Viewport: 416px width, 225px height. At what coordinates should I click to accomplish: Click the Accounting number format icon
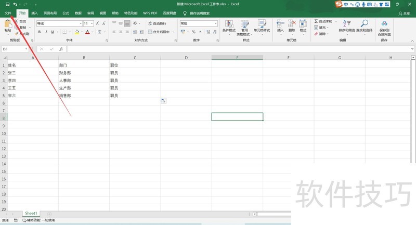(183, 32)
